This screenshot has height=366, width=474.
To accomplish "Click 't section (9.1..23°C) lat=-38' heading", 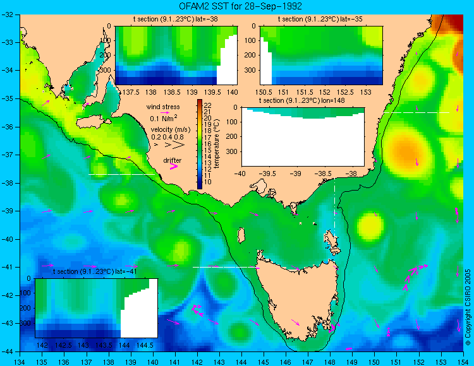I will [175, 20].
